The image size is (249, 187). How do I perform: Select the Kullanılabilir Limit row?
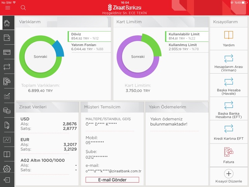point(187,36)
